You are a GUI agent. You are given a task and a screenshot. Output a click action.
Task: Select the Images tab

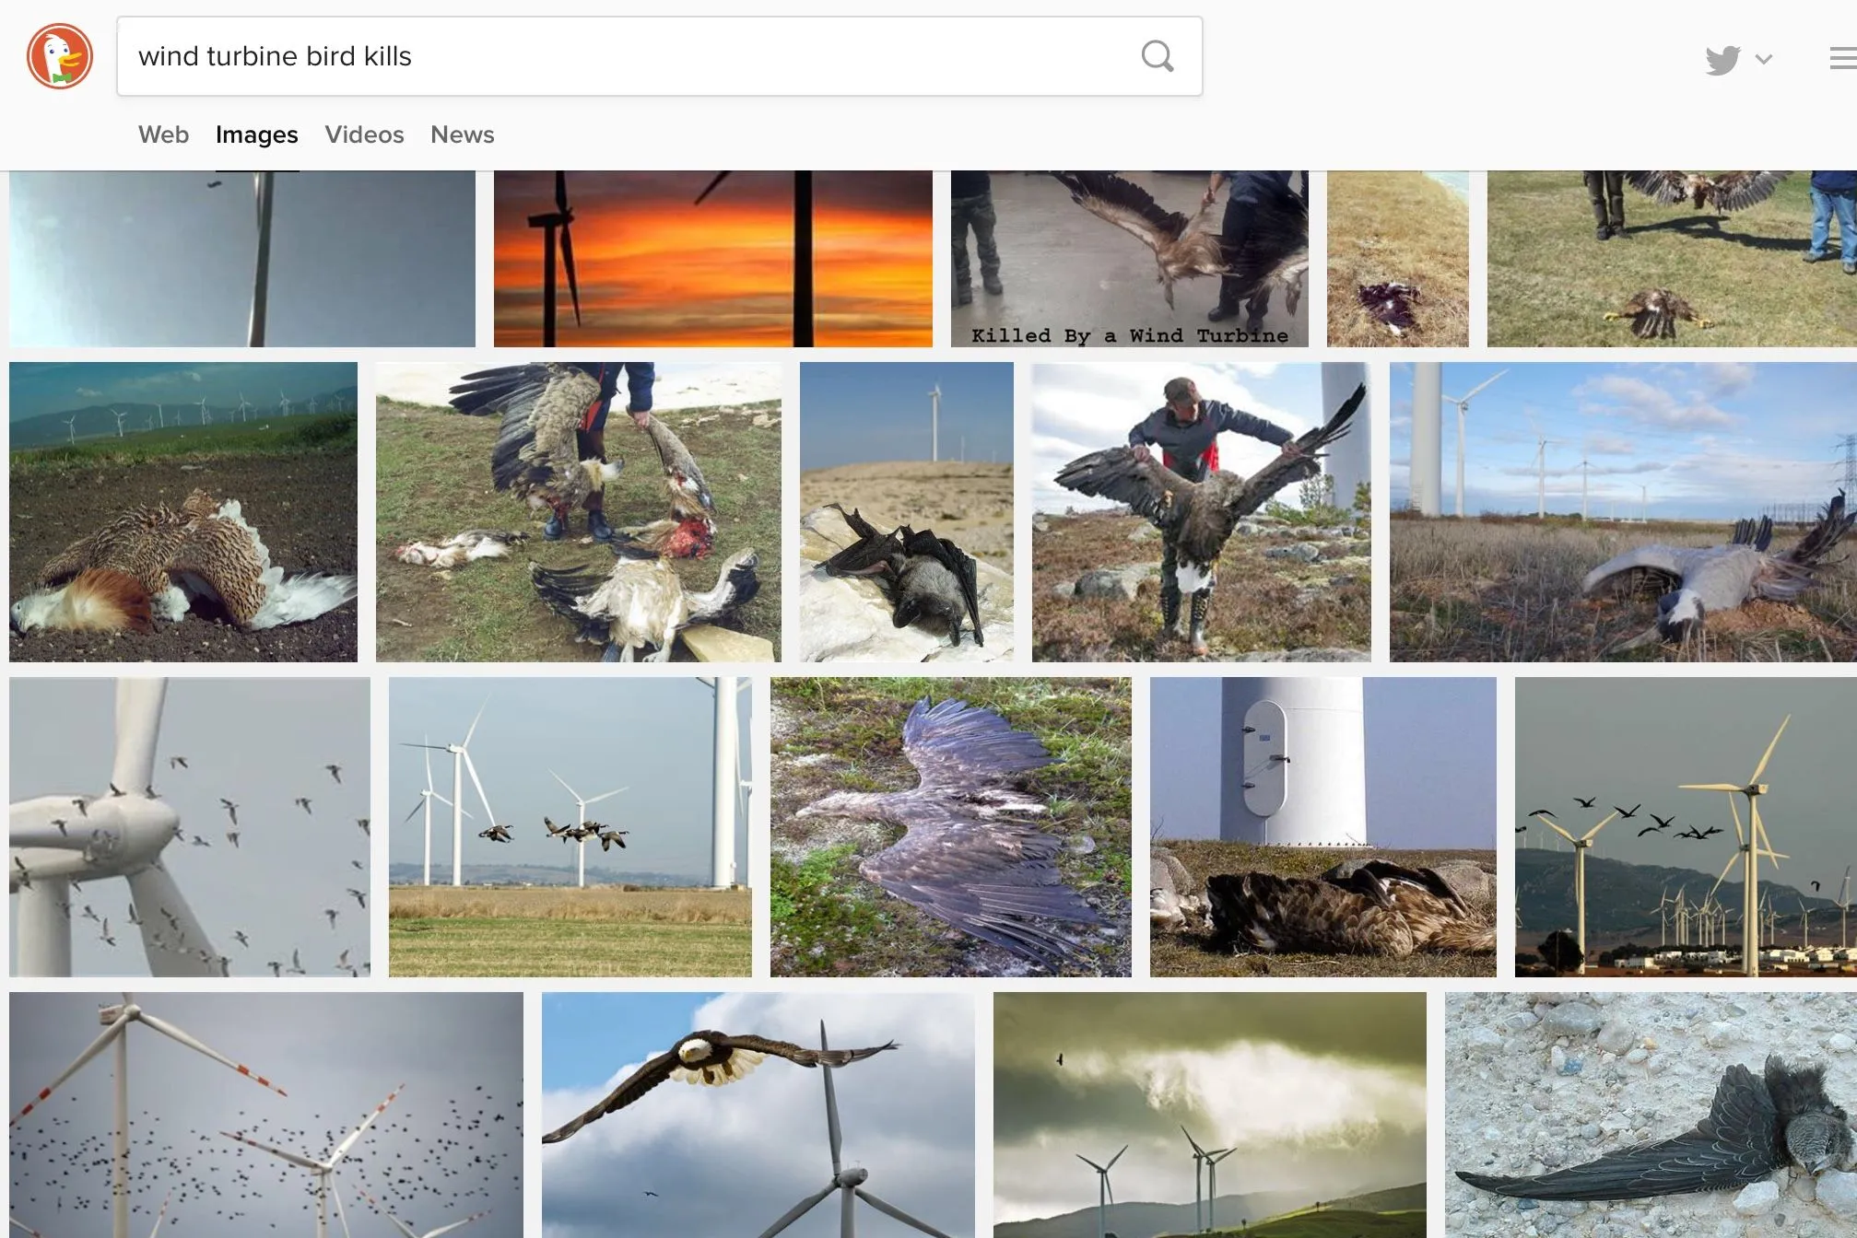coord(256,134)
